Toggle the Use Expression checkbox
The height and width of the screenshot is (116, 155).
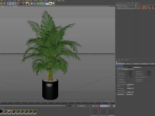pos(146,80)
